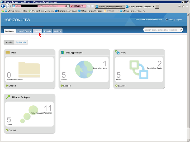Viewport: 190px width, 142px height.
Task: Select the Dashboard tab
Action: (10, 31)
